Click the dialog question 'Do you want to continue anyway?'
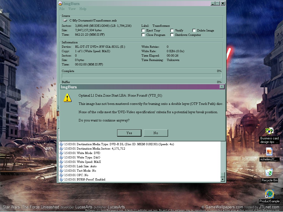Viewport: 283px width, 212px height. pos(104,120)
